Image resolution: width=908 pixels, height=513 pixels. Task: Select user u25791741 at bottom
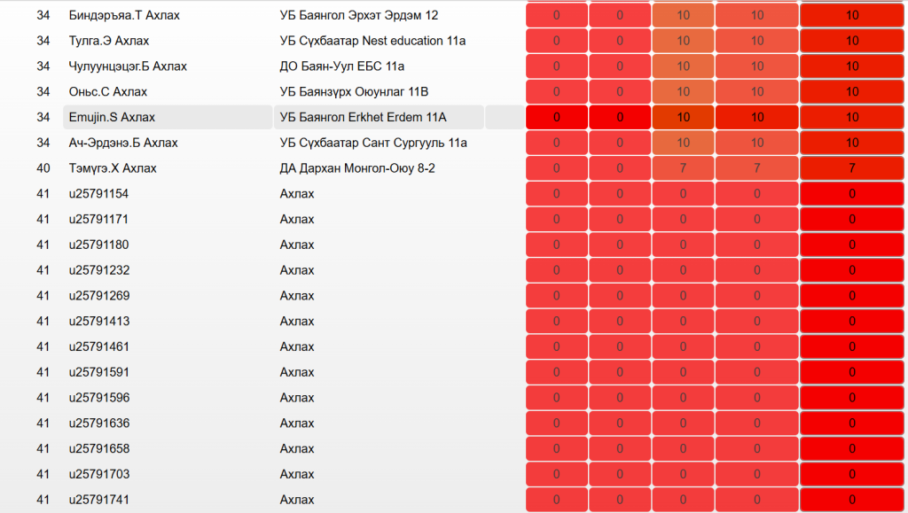(x=99, y=500)
